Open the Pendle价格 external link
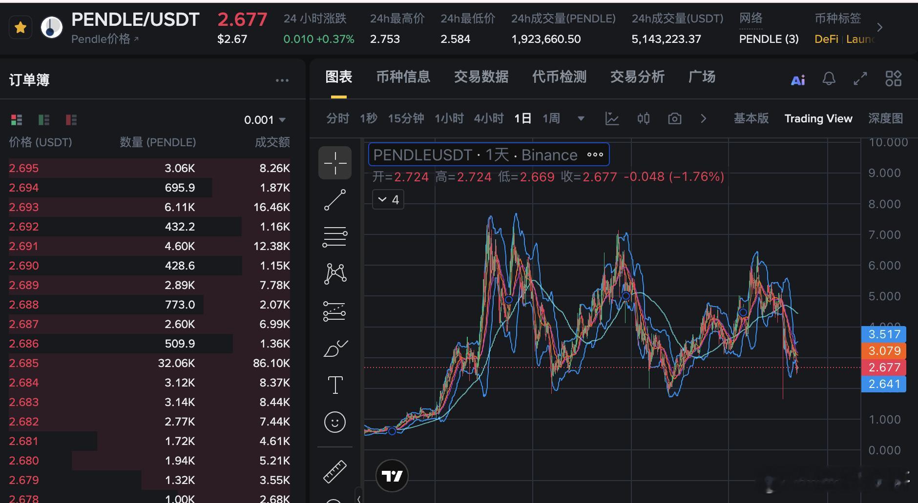 pos(103,39)
